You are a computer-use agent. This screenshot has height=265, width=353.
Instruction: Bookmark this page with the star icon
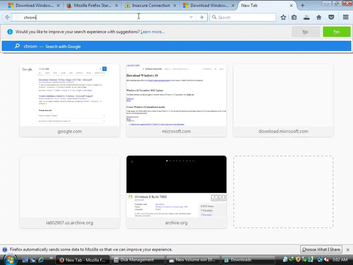point(283,17)
